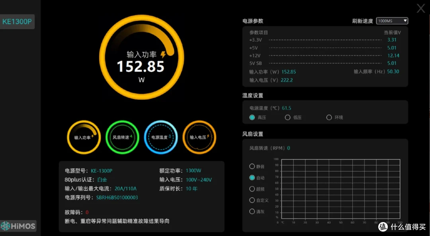Select the 环境 temperature radio button
The width and height of the screenshot is (430, 236).
coord(329,117)
